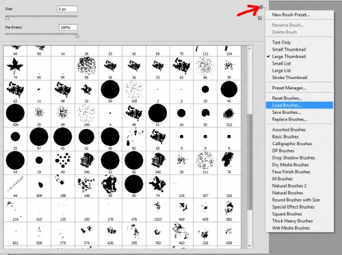Image resolution: width=342 pixels, height=255 pixels.
Task: Click the scrollbar up arrow
Action: click(x=250, y=48)
